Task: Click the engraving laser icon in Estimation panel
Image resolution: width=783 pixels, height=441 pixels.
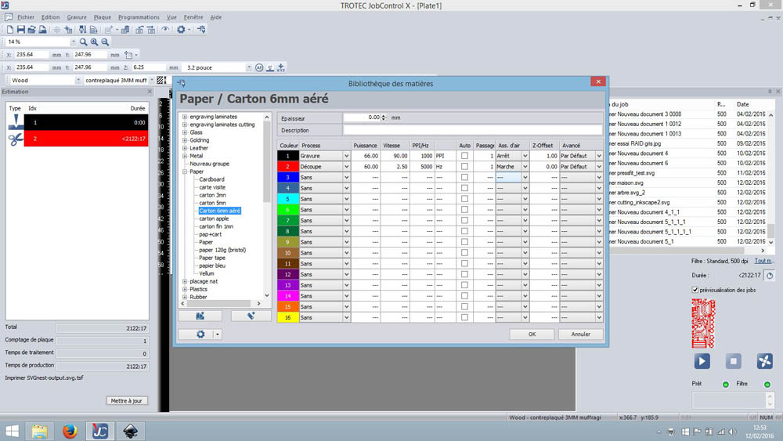Action: pyautogui.click(x=16, y=122)
